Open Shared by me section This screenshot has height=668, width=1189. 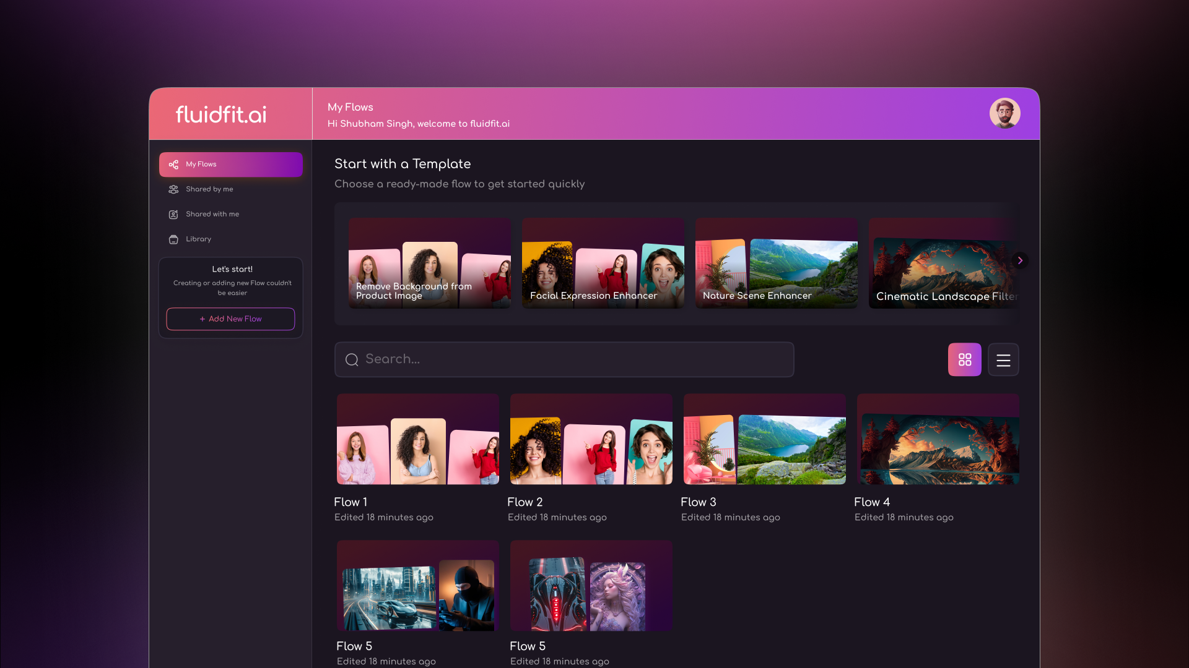pos(231,189)
